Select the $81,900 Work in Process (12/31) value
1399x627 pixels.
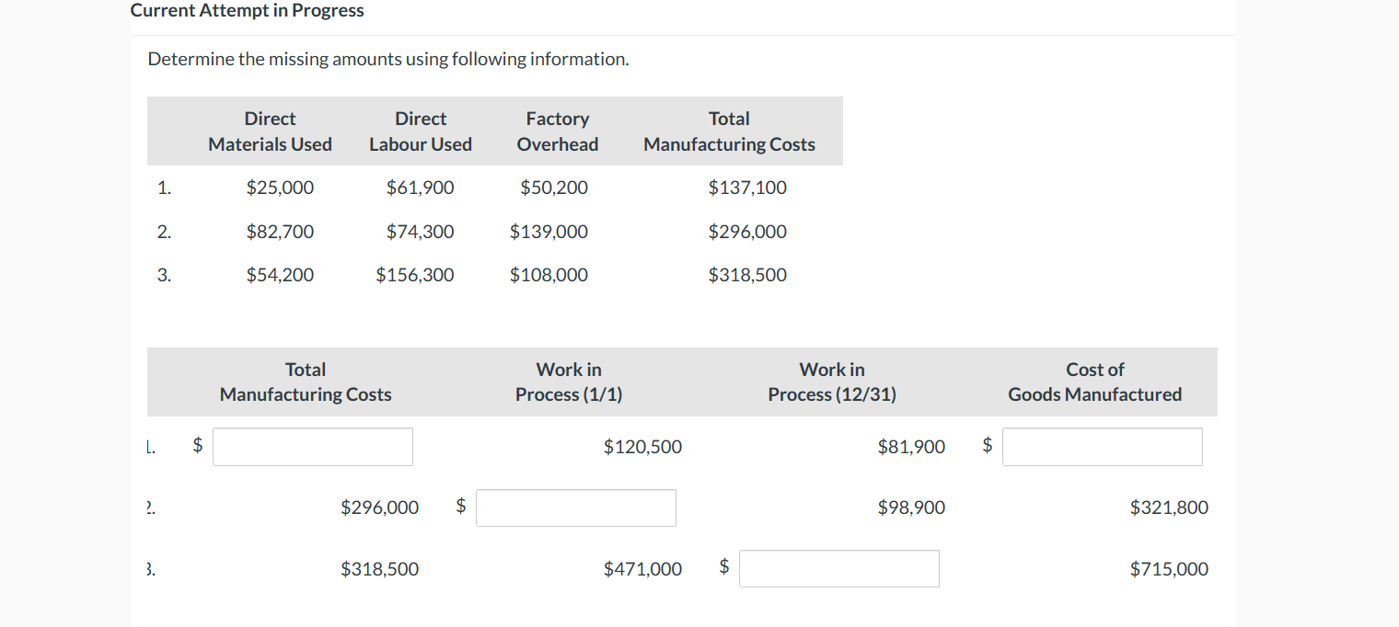tap(911, 447)
